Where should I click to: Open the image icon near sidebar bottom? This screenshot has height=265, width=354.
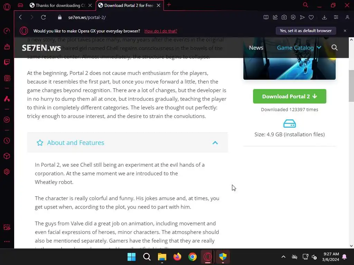click(x=7, y=227)
